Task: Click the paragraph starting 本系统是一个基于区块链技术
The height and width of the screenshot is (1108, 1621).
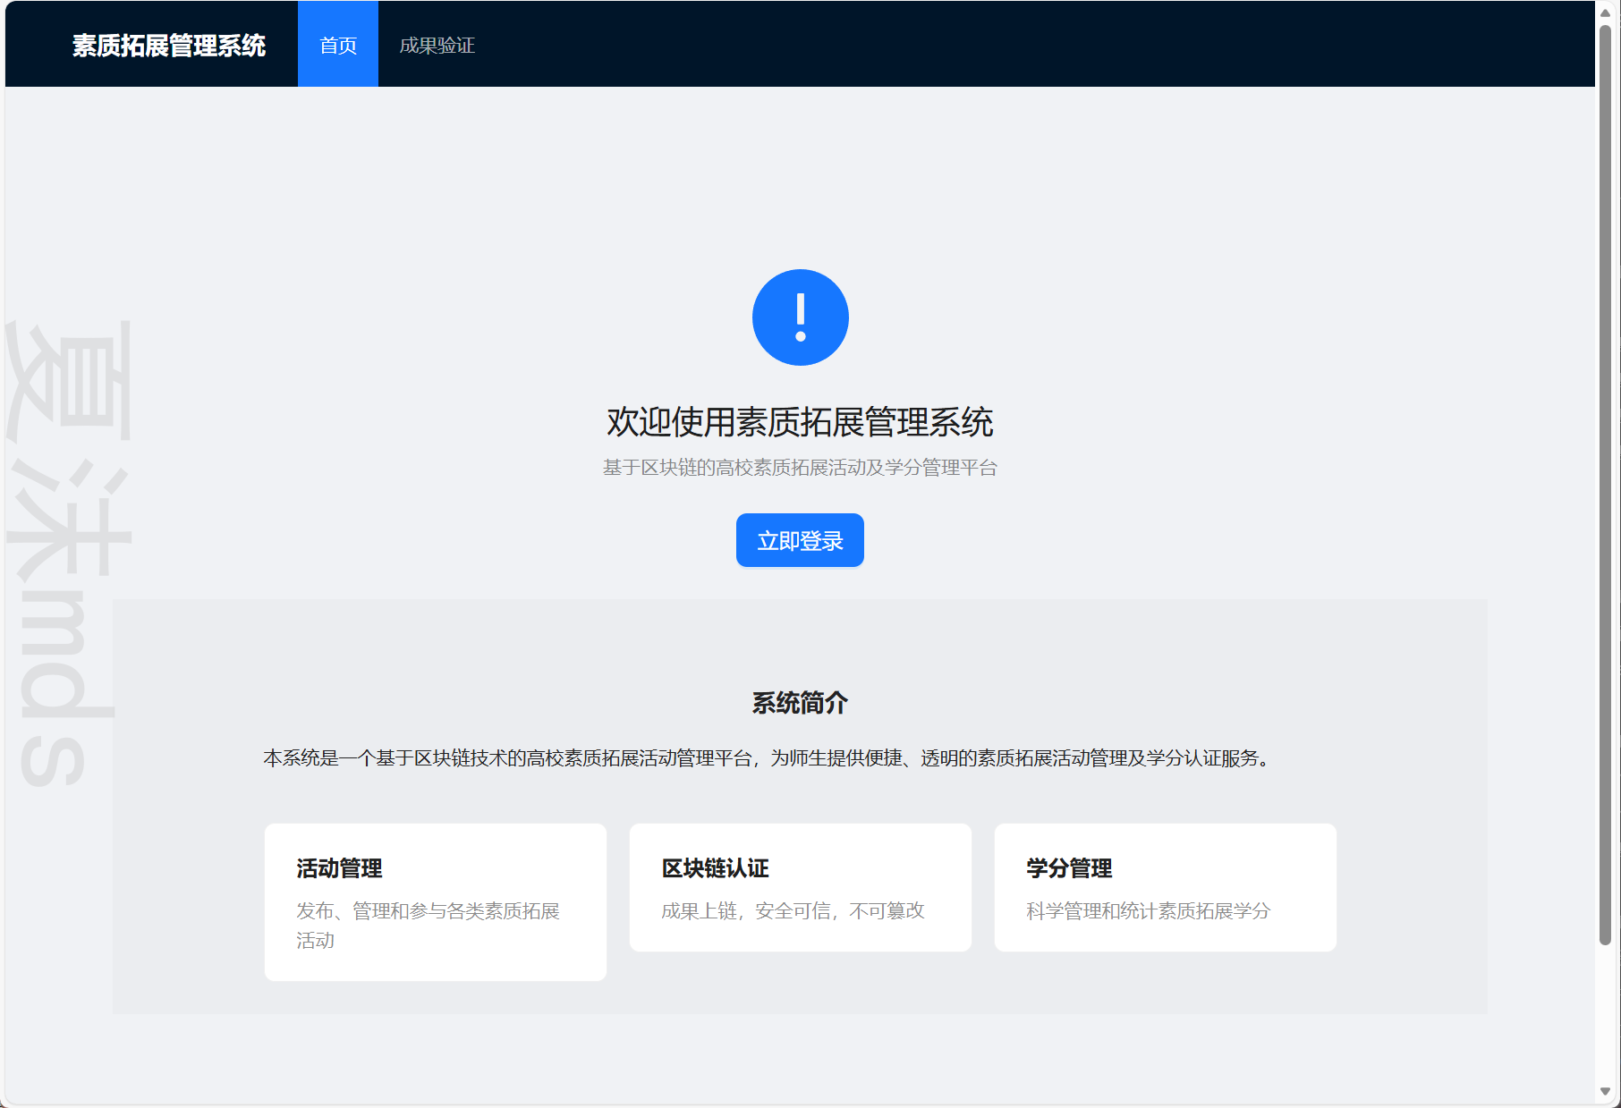Action: 768,758
